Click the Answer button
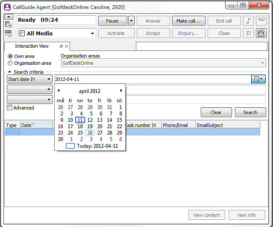This screenshot has height=227, width=273. (153, 21)
